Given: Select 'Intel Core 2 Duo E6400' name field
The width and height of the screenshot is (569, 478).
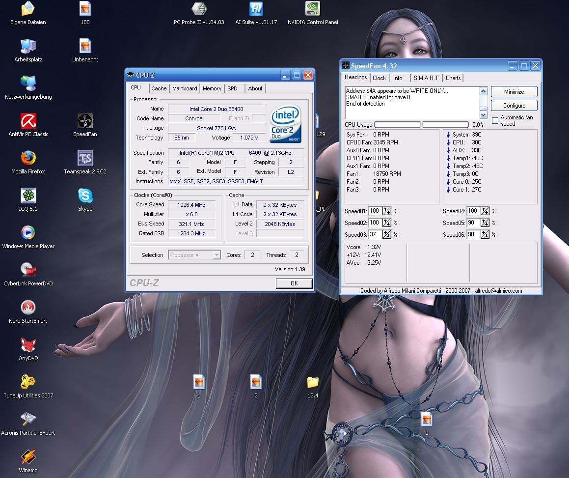Looking at the screenshot, I should [x=217, y=109].
